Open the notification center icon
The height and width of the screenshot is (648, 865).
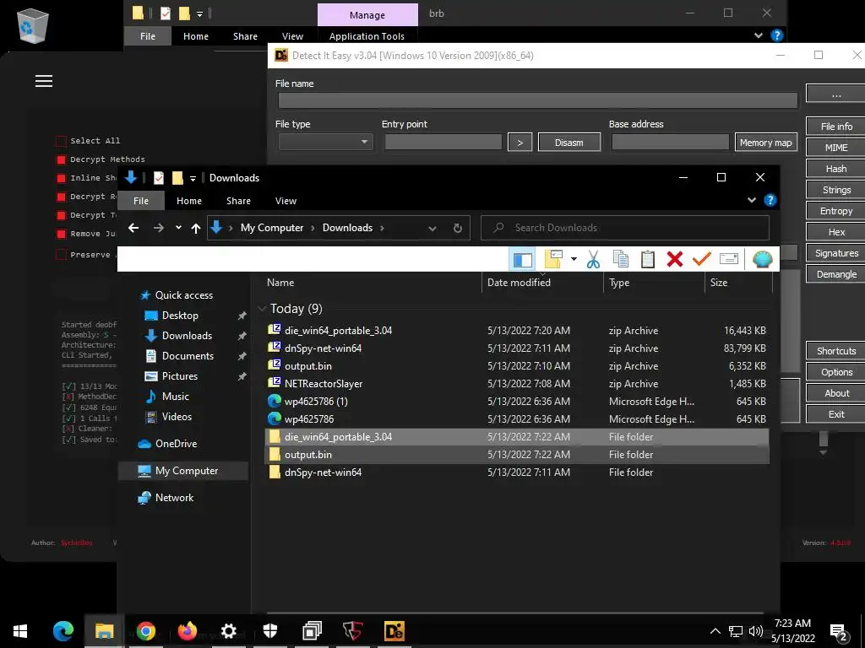pos(839,632)
